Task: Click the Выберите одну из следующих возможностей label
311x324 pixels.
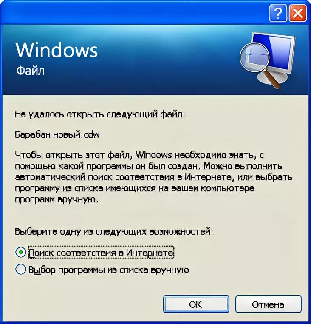Action: (114, 232)
